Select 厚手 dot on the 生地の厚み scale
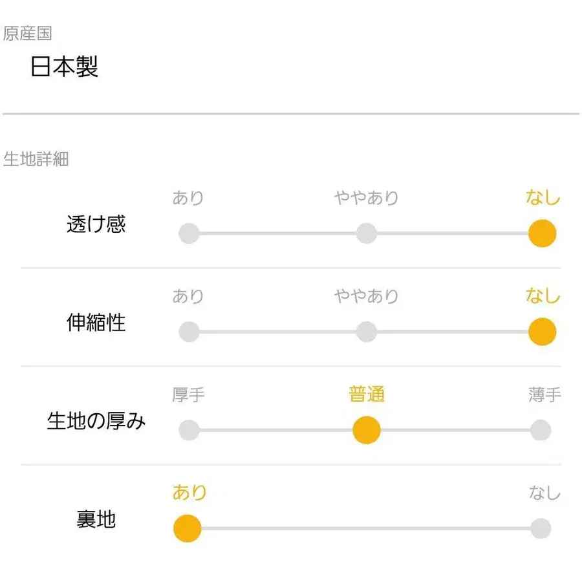Image resolution: width=582 pixels, height=582 pixels. (x=188, y=429)
